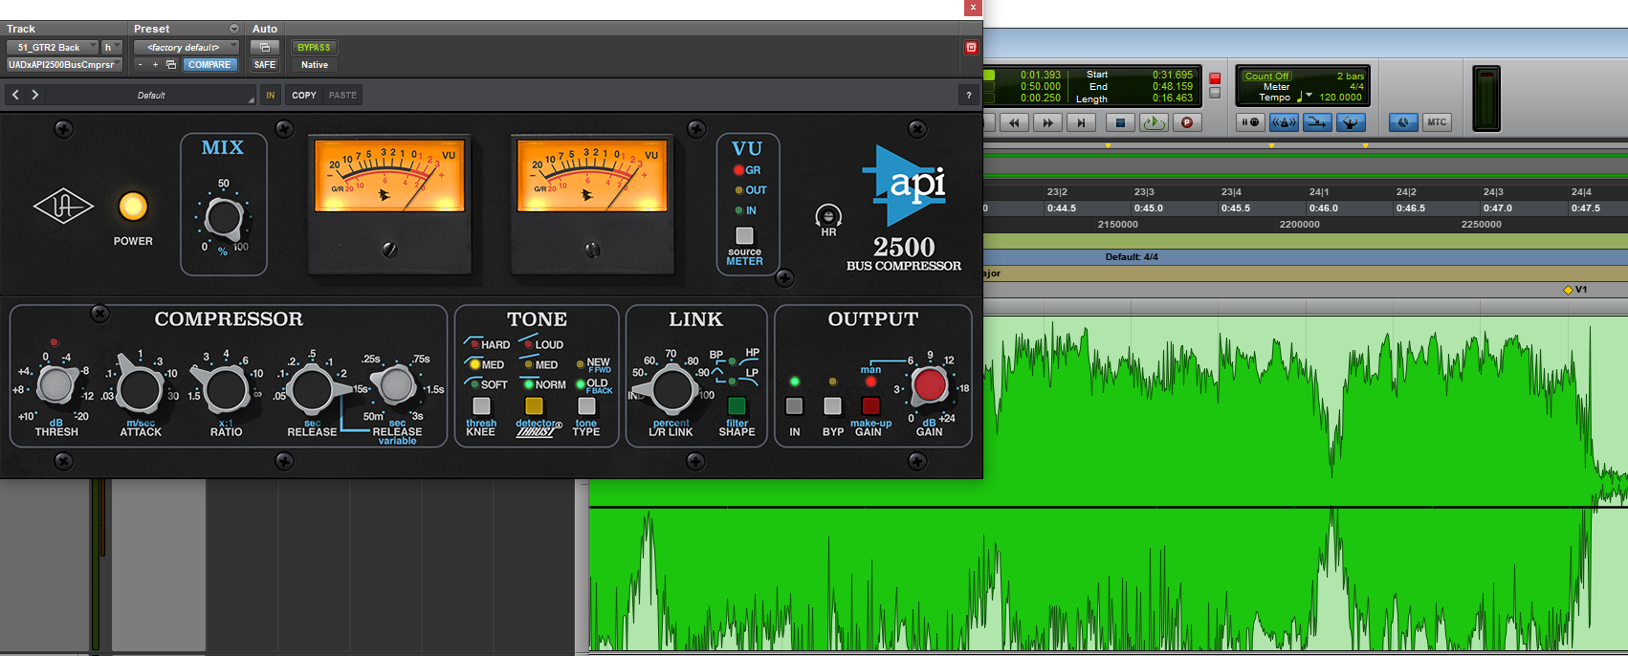Toggle the red make-up GAIN button
The height and width of the screenshot is (656, 1628).
(x=870, y=405)
